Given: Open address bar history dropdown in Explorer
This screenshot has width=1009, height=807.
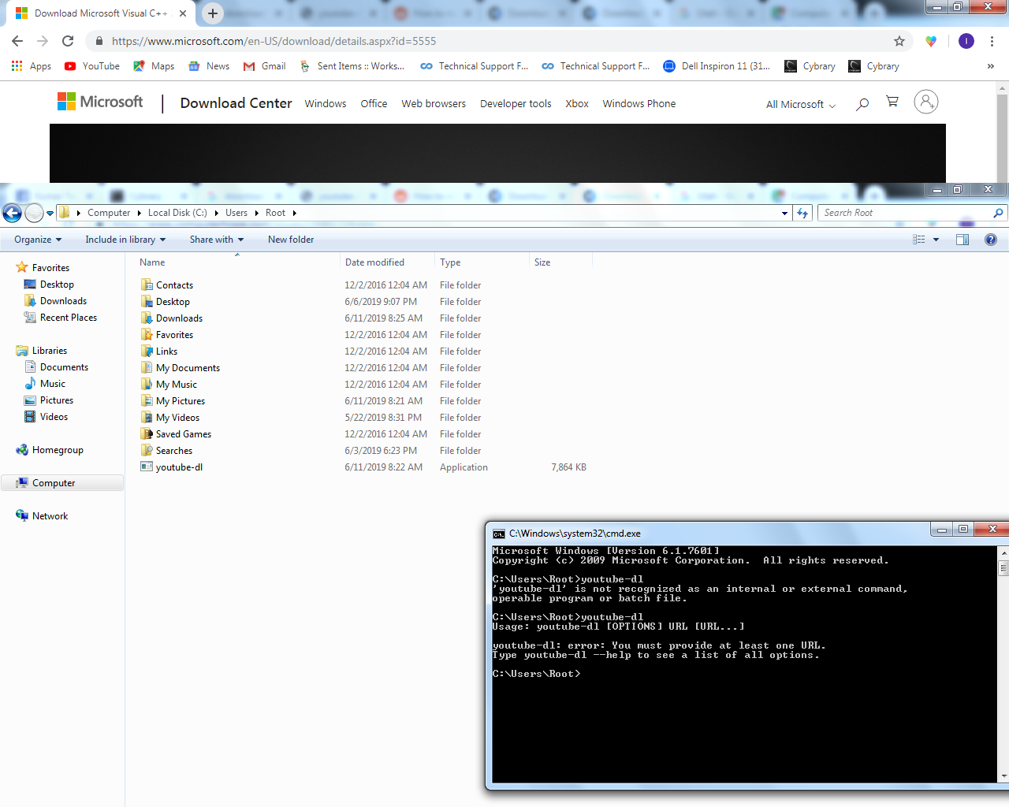Looking at the screenshot, I should click(x=784, y=213).
